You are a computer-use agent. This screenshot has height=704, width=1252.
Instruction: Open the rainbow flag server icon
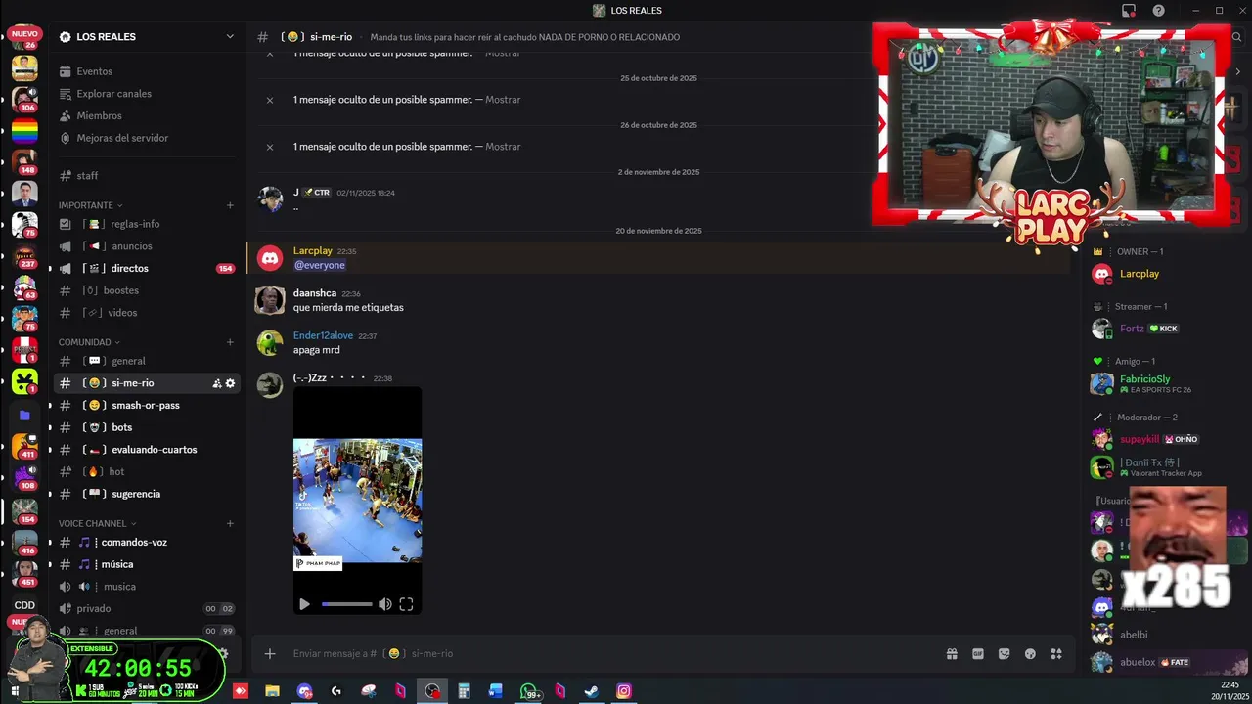24,130
